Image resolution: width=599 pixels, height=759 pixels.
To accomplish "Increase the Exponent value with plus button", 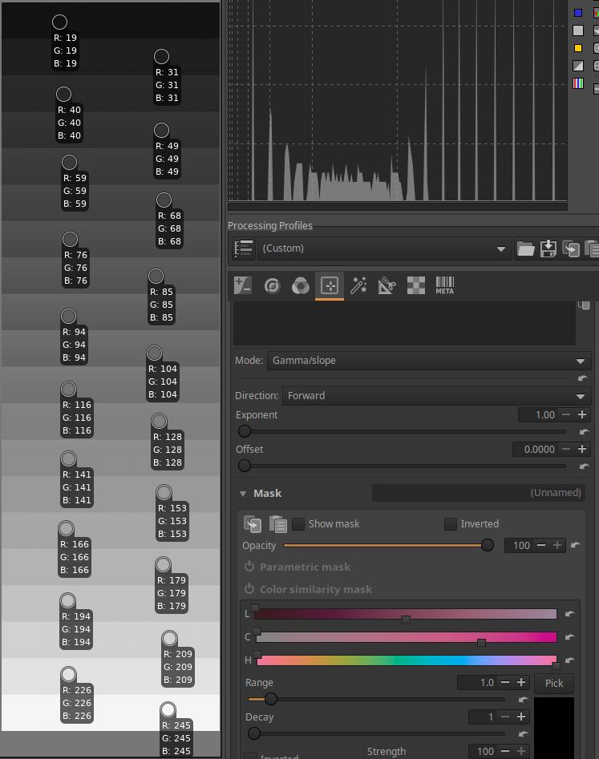I will [x=583, y=415].
